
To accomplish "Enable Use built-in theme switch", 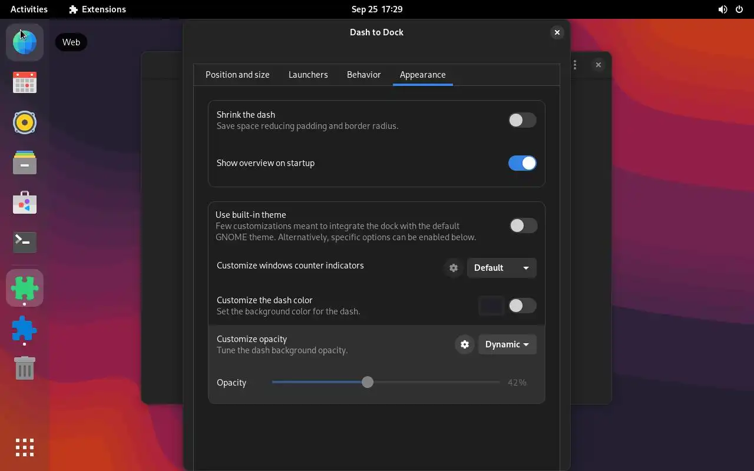I will point(523,225).
